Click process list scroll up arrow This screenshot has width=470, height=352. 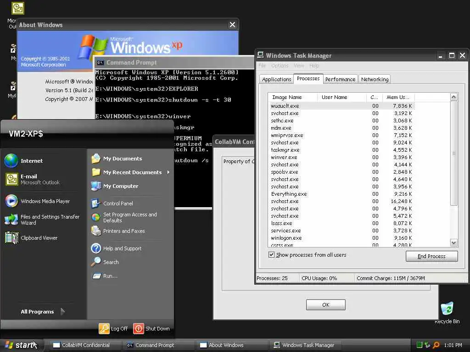(x=454, y=97)
